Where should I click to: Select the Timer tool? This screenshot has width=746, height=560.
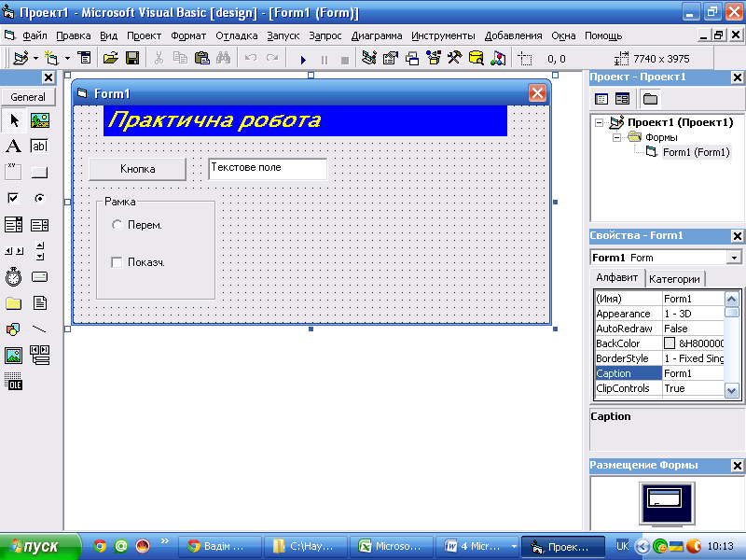[x=14, y=276]
